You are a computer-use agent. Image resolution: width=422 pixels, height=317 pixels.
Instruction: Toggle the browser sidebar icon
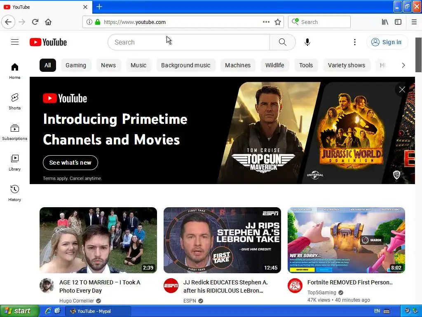(398, 22)
